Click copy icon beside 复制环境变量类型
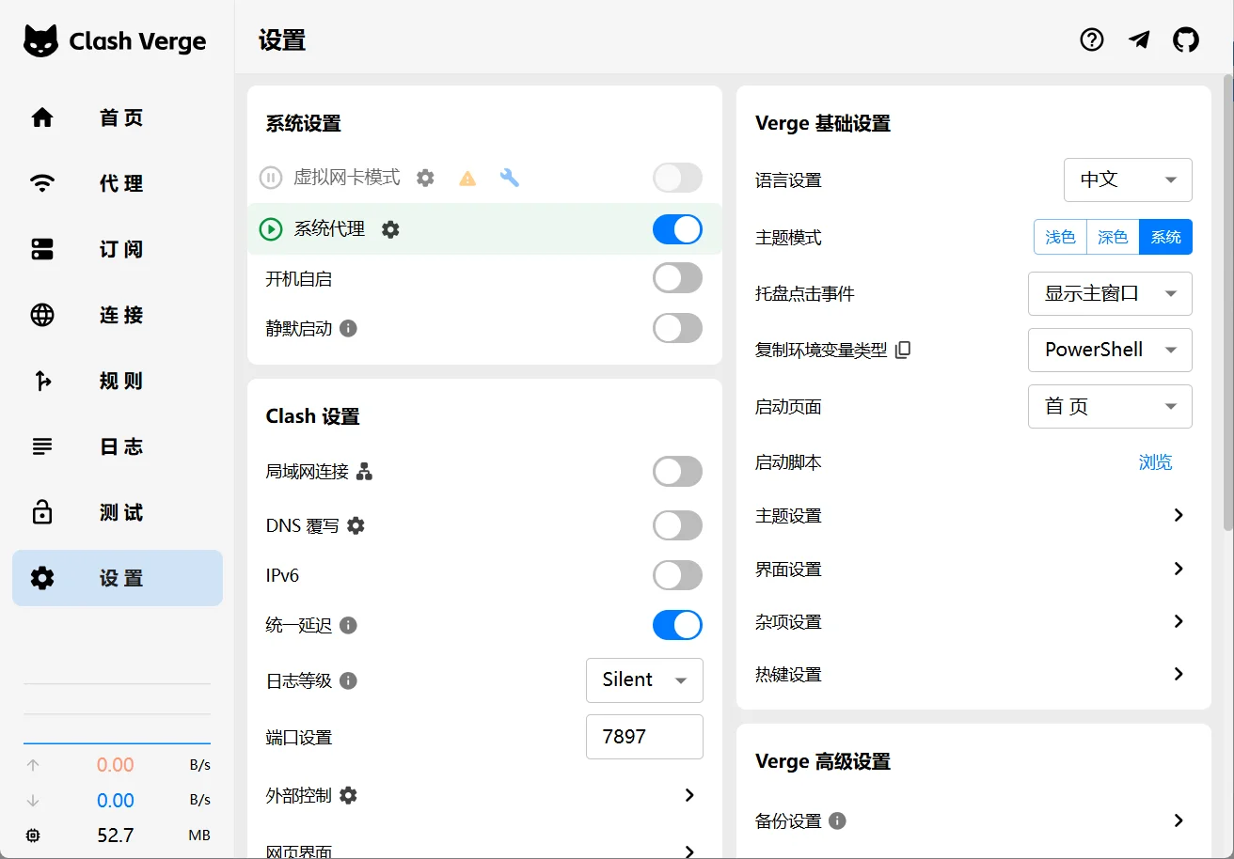Image resolution: width=1234 pixels, height=859 pixels. pos(903,350)
